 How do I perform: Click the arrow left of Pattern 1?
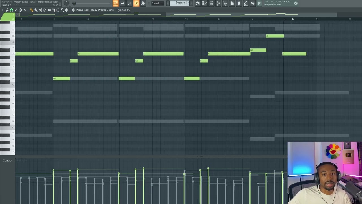(x=168, y=3)
